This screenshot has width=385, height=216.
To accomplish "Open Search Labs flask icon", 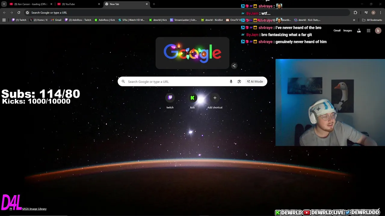I will 359,31.
